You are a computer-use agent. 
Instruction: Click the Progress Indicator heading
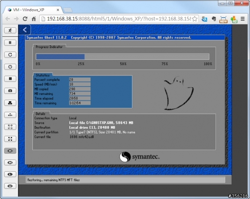click(49, 47)
